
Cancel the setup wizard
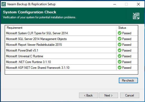tap(130, 95)
